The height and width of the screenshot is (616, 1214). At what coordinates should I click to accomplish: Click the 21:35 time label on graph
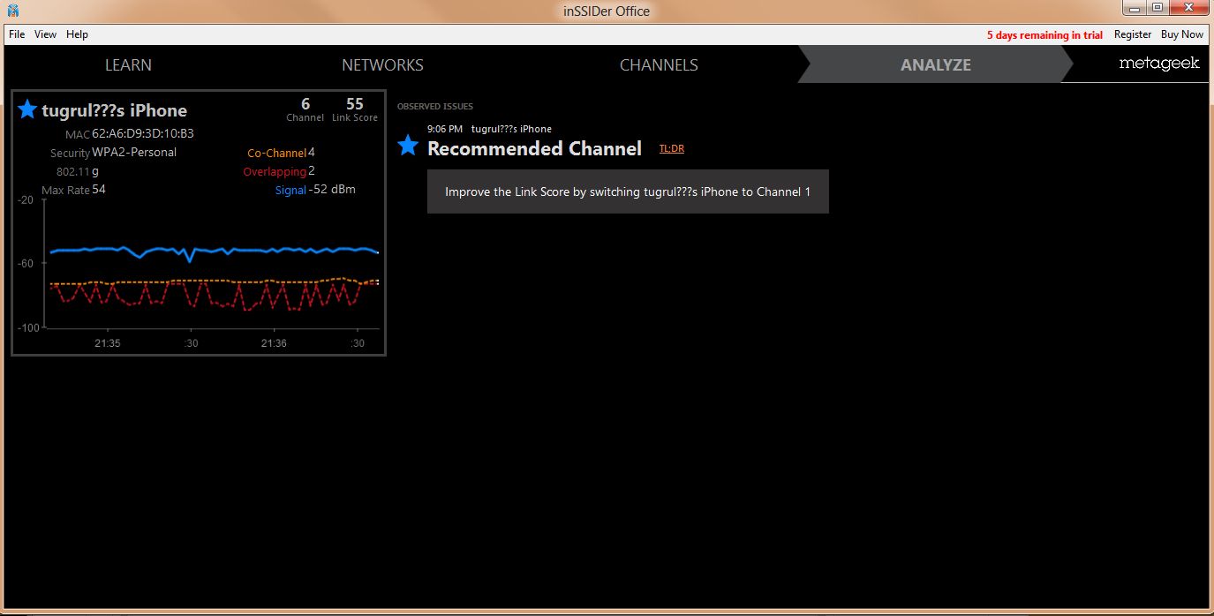108,343
